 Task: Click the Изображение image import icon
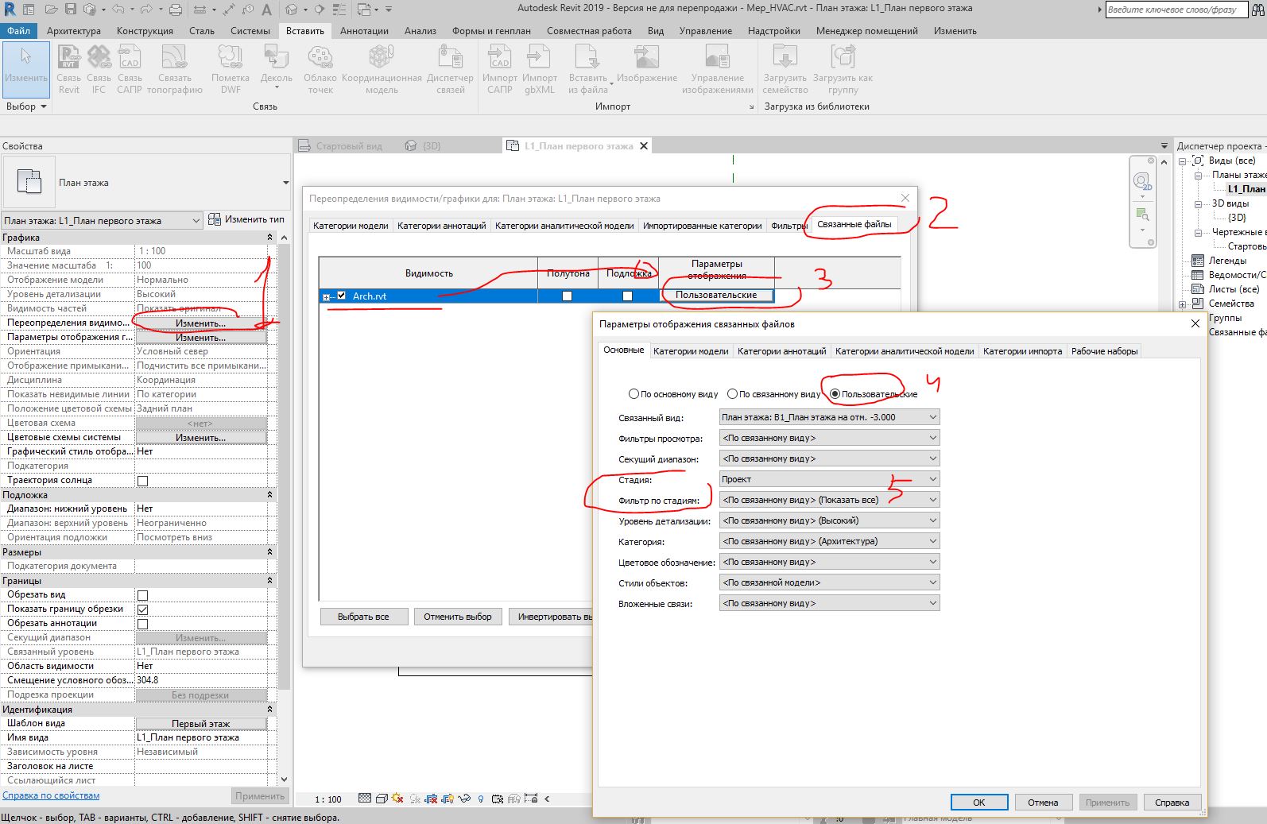click(x=646, y=58)
